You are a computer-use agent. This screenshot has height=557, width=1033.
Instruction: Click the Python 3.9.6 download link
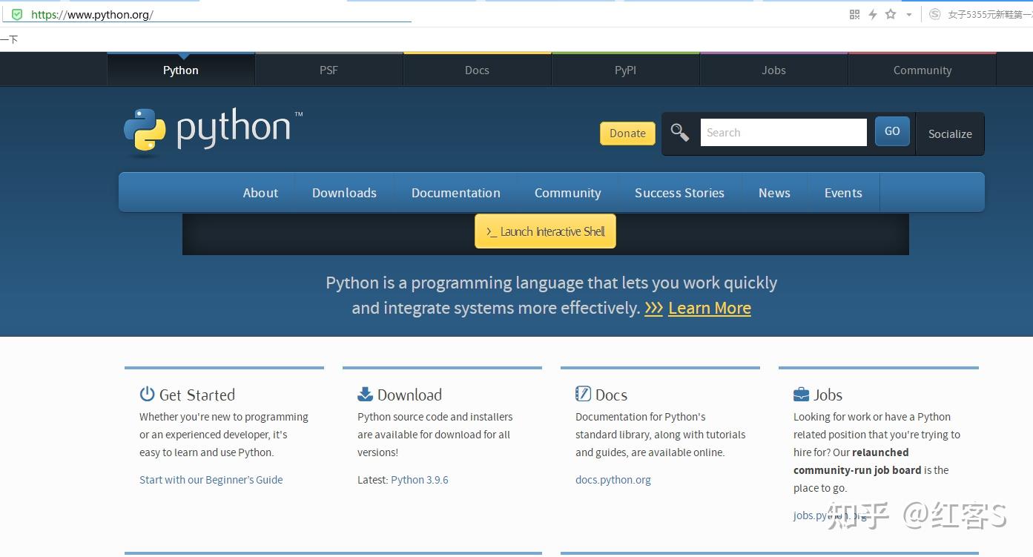pyautogui.click(x=420, y=480)
